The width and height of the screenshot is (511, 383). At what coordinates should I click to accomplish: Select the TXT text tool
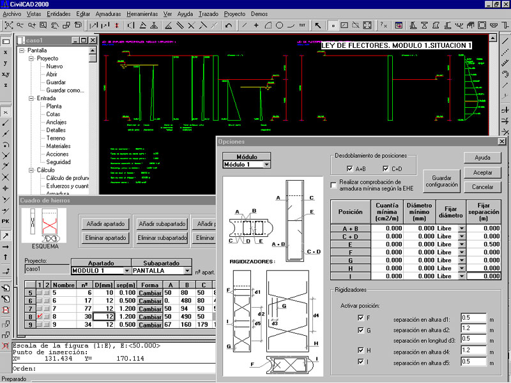pyautogui.click(x=302, y=26)
